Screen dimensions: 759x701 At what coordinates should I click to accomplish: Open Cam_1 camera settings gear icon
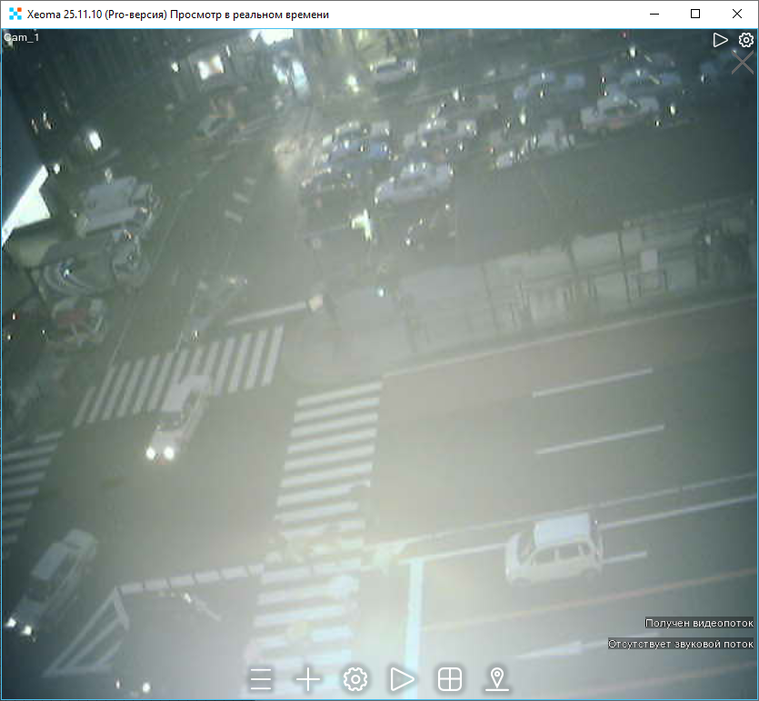tap(745, 40)
